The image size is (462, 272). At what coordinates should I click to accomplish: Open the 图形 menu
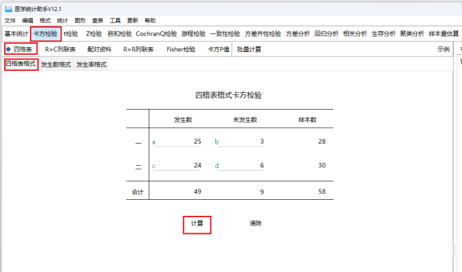click(80, 20)
